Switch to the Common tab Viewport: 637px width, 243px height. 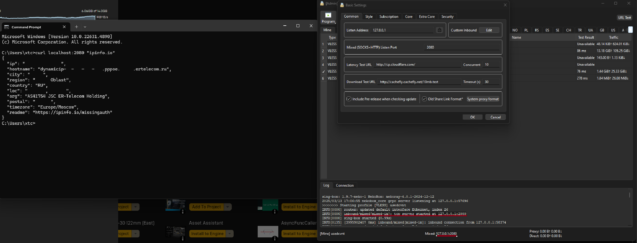[351, 17]
